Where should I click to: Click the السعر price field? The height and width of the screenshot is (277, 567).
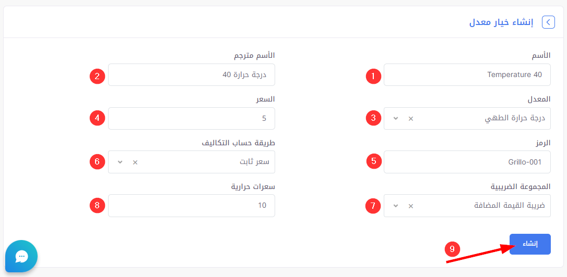[191, 119]
